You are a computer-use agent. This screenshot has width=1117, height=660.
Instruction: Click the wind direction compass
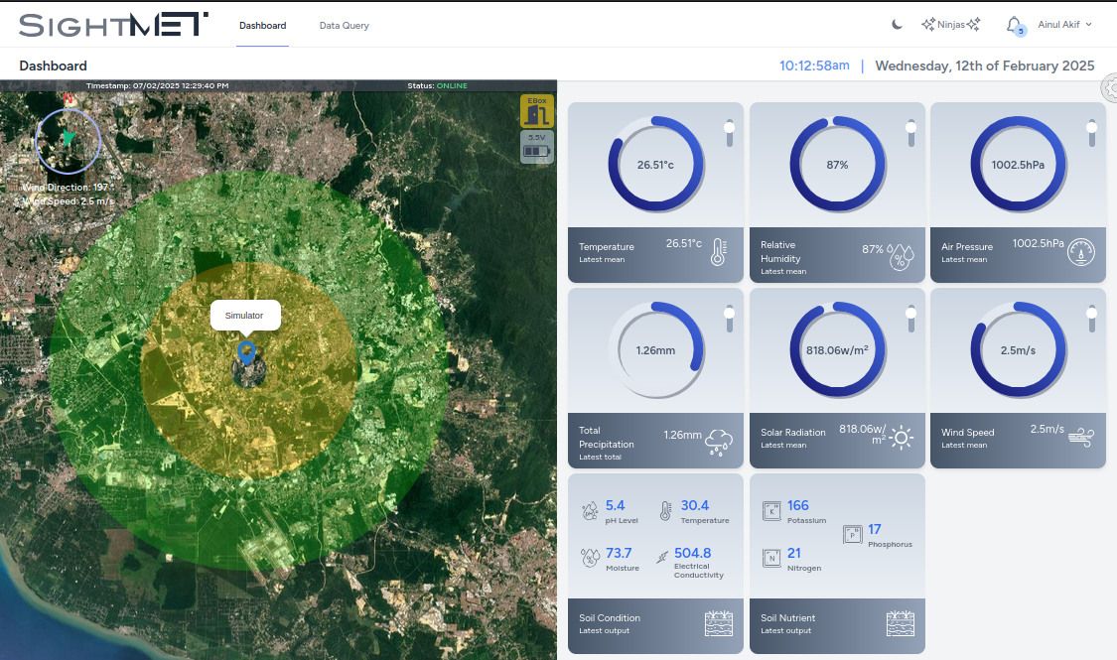click(x=68, y=140)
